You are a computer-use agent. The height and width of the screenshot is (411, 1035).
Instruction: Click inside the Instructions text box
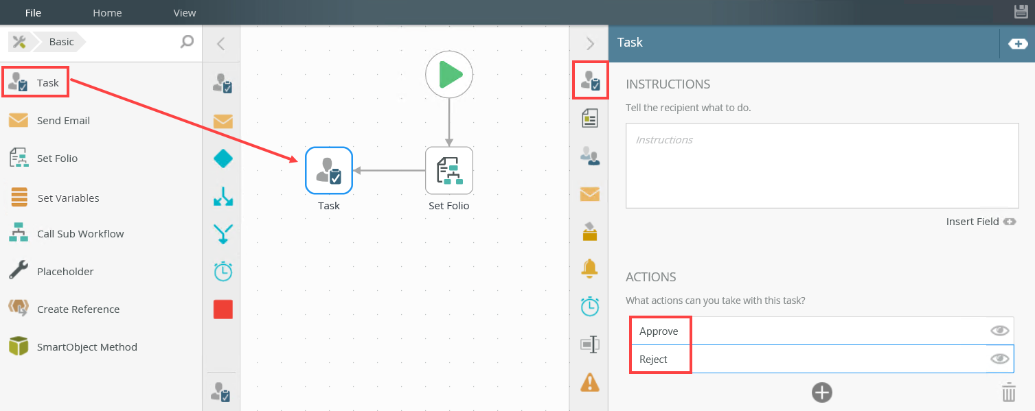coord(822,165)
